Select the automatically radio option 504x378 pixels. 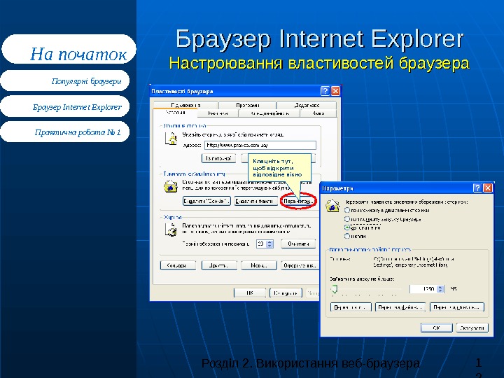[x=346, y=227]
